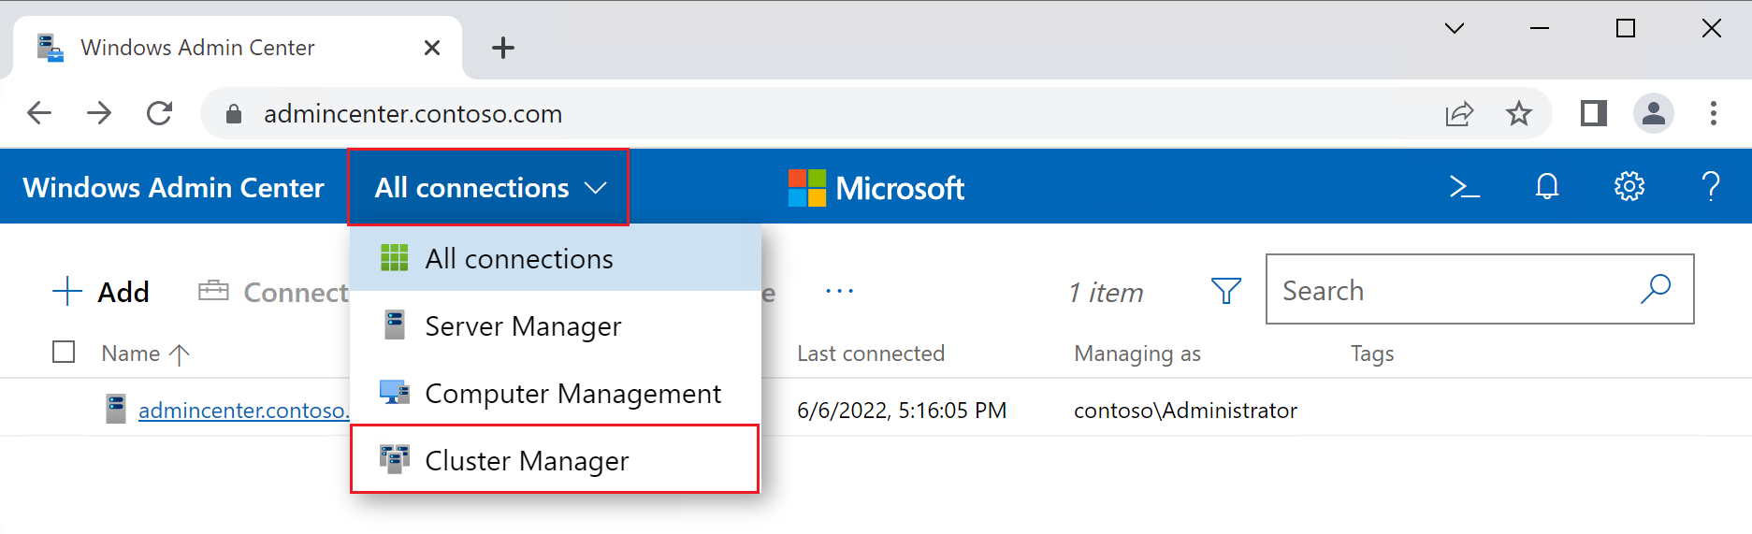Click the Help question mark icon
The height and width of the screenshot is (534, 1752).
click(x=1711, y=187)
